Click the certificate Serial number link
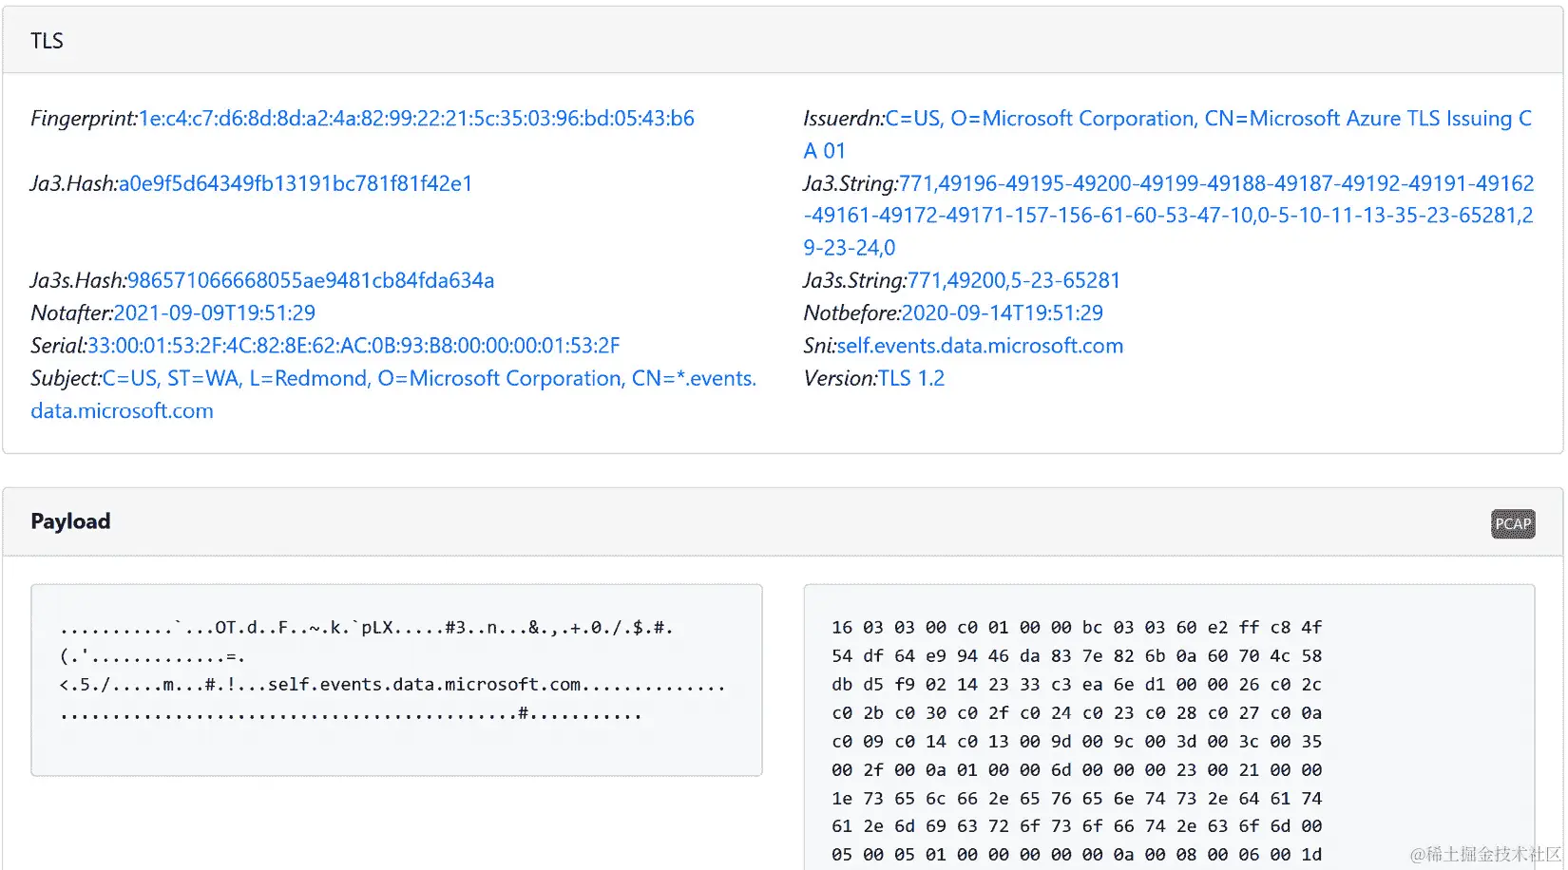1568x870 pixels. (354, 345)
